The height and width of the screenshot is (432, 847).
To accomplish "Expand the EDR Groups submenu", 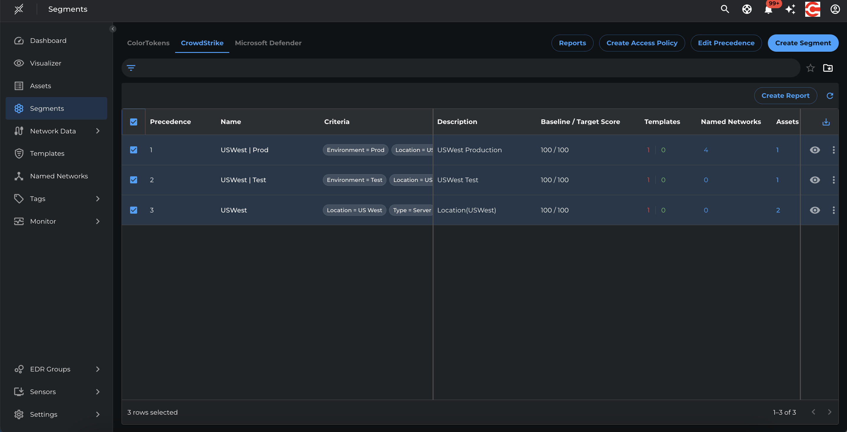I will pyautogui.click(x=97, y=369).
